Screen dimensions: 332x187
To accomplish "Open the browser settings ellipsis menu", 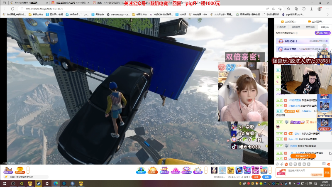I will pos(327,9).
